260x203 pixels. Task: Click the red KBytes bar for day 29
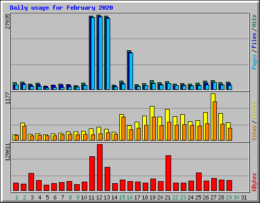coord(230,185)
